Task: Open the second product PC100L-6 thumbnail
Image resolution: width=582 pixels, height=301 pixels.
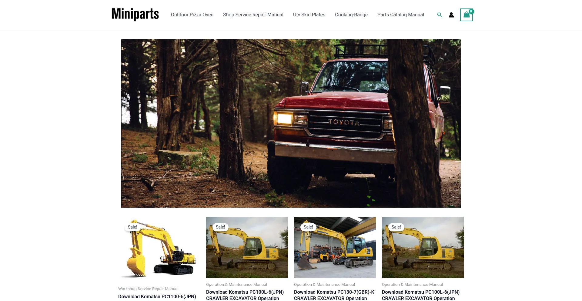Action: click(x=247, y=247)
